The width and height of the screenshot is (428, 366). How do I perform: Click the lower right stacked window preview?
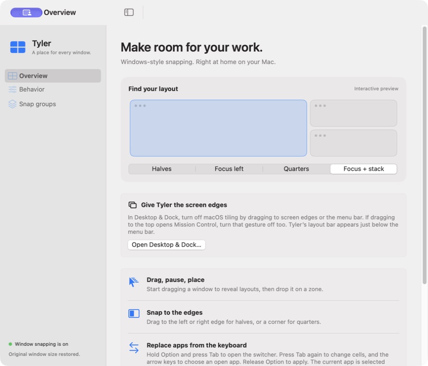[x=353, y=143]
